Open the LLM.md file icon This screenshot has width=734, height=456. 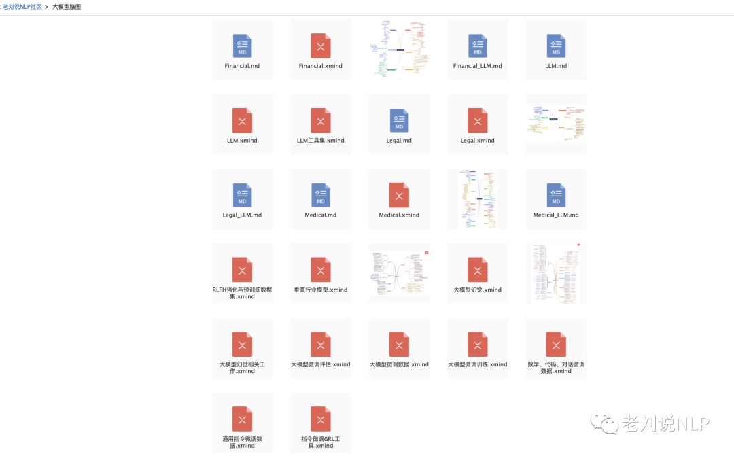(556, 46)
